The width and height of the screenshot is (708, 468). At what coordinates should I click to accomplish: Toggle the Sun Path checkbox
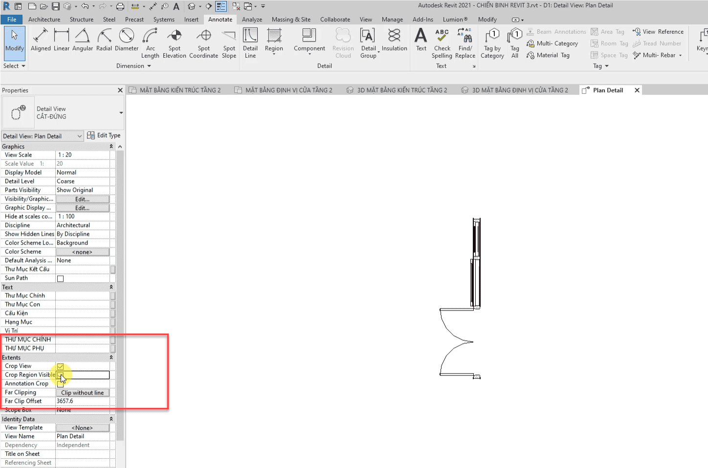click(x=60, y=279)
